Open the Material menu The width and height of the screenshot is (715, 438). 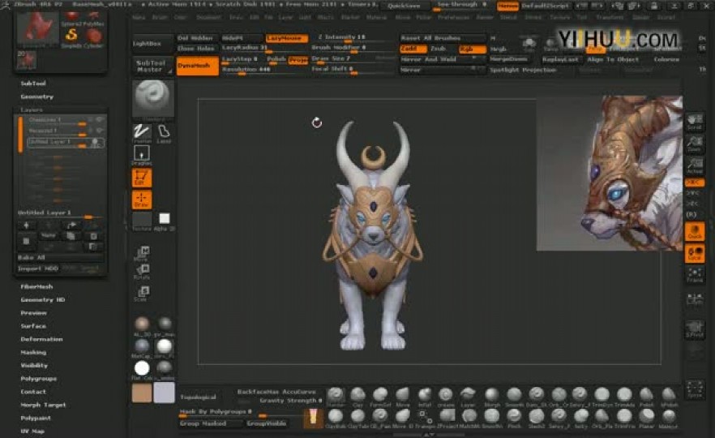click(x=377, y=17)
